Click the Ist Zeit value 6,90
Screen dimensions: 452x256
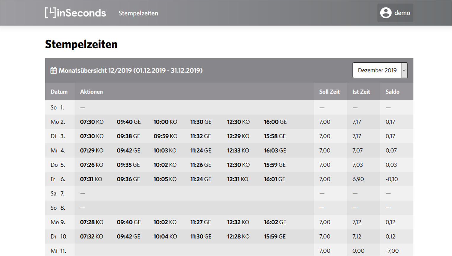[x=358, y=179]
